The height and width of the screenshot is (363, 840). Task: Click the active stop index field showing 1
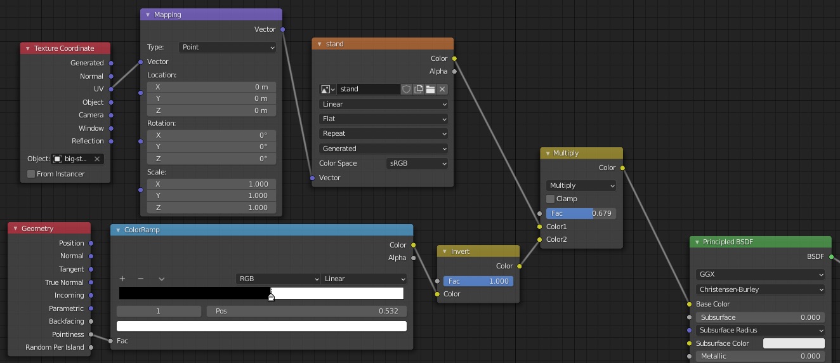point(158,311)
